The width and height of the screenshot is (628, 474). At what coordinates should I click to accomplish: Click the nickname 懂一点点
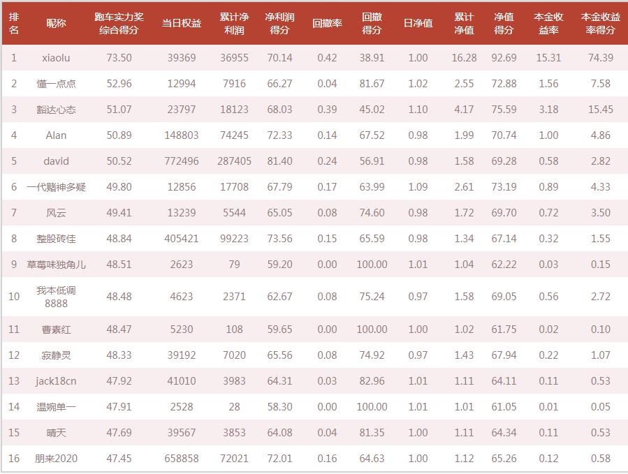point(56,84)
